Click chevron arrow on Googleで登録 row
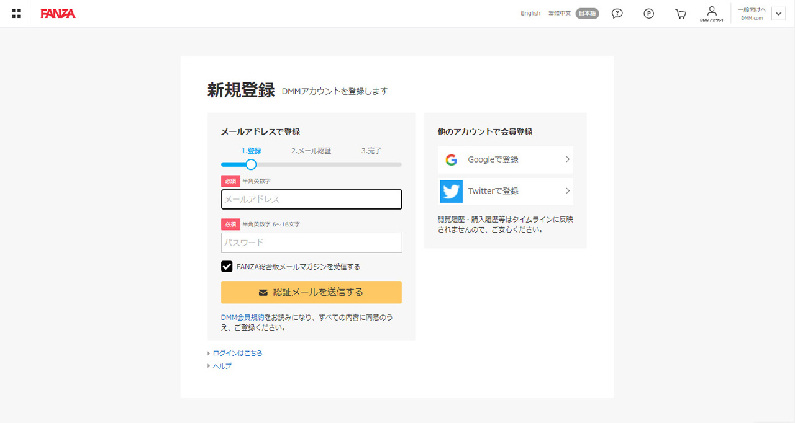The height and width of the screenshot is (423, 795). point(567,160)
